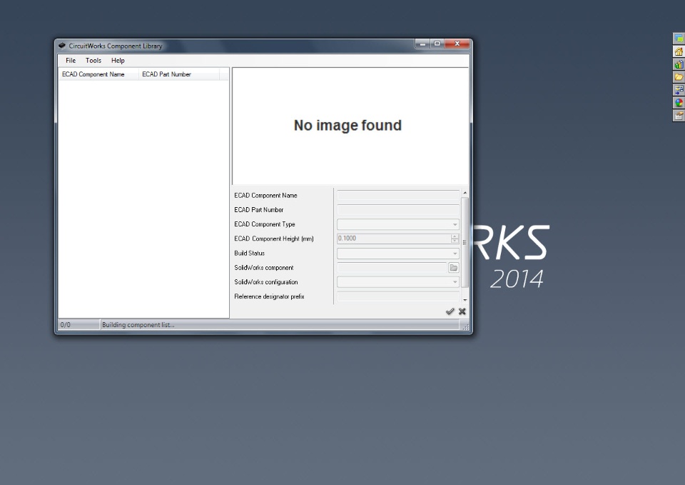The width and height of the screenshot is (685, 485).
Task: Open the View Palette task pane tab
Action: pyautogui.click(x=679, y=90)
